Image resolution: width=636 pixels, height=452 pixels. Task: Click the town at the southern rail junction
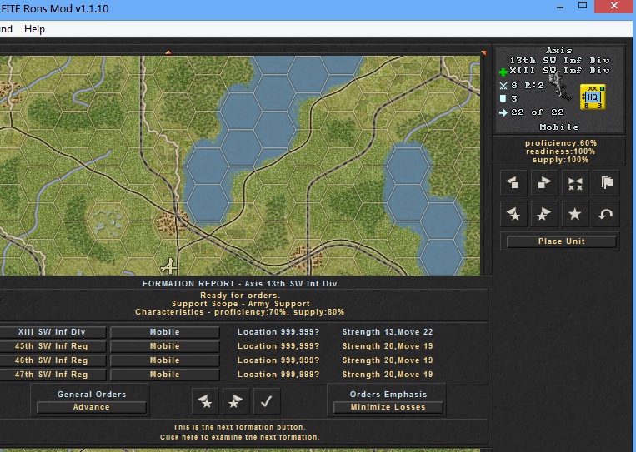pyautogui.click(x=307, y=257)
